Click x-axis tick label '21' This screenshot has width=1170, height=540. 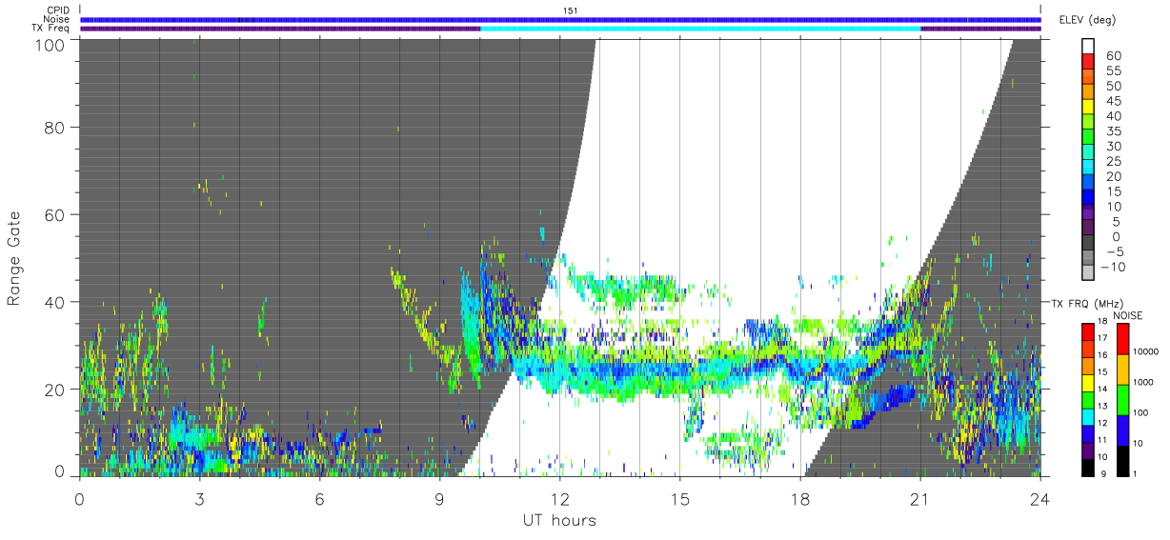click(x=919, y=499)
